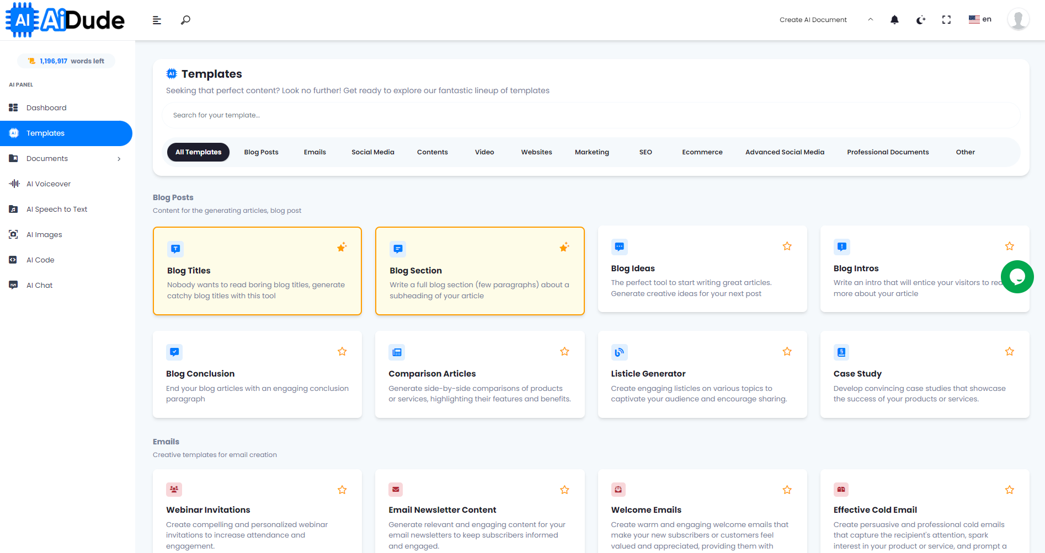Screen dimensions: 1045x553
Task: Click the fullscreen icon in the header
Action: coord(946,19)
